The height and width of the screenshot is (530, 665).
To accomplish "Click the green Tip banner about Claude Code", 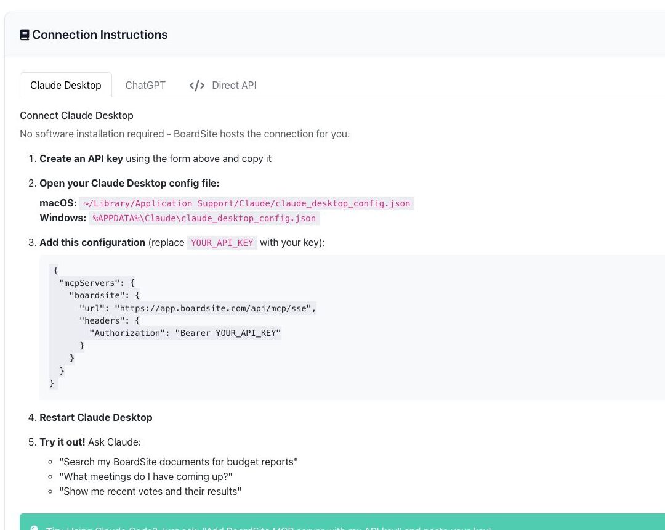I will point(342,522).
